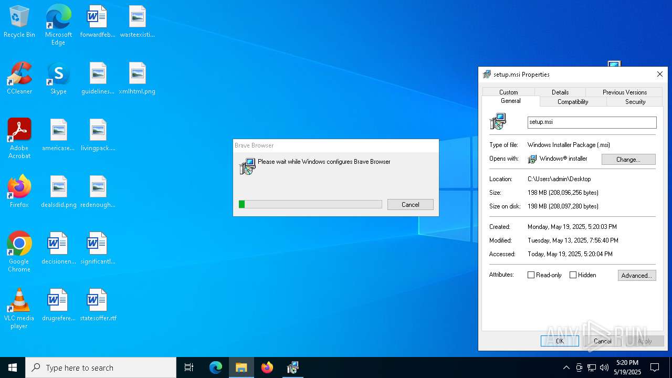Screen dimensions: 672x378
Task: Click OK in setup.msi Properties
Action: [560, 341]
